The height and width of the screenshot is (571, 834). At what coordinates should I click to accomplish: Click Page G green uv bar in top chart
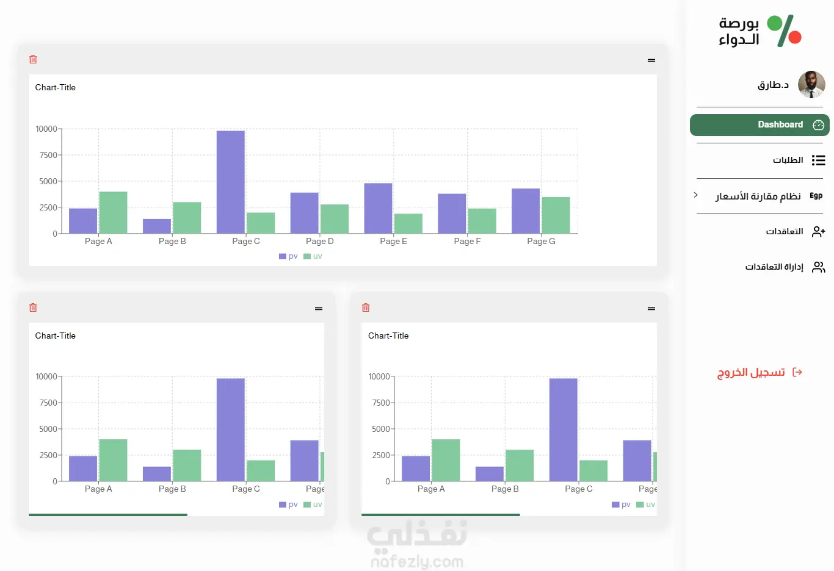556,215
